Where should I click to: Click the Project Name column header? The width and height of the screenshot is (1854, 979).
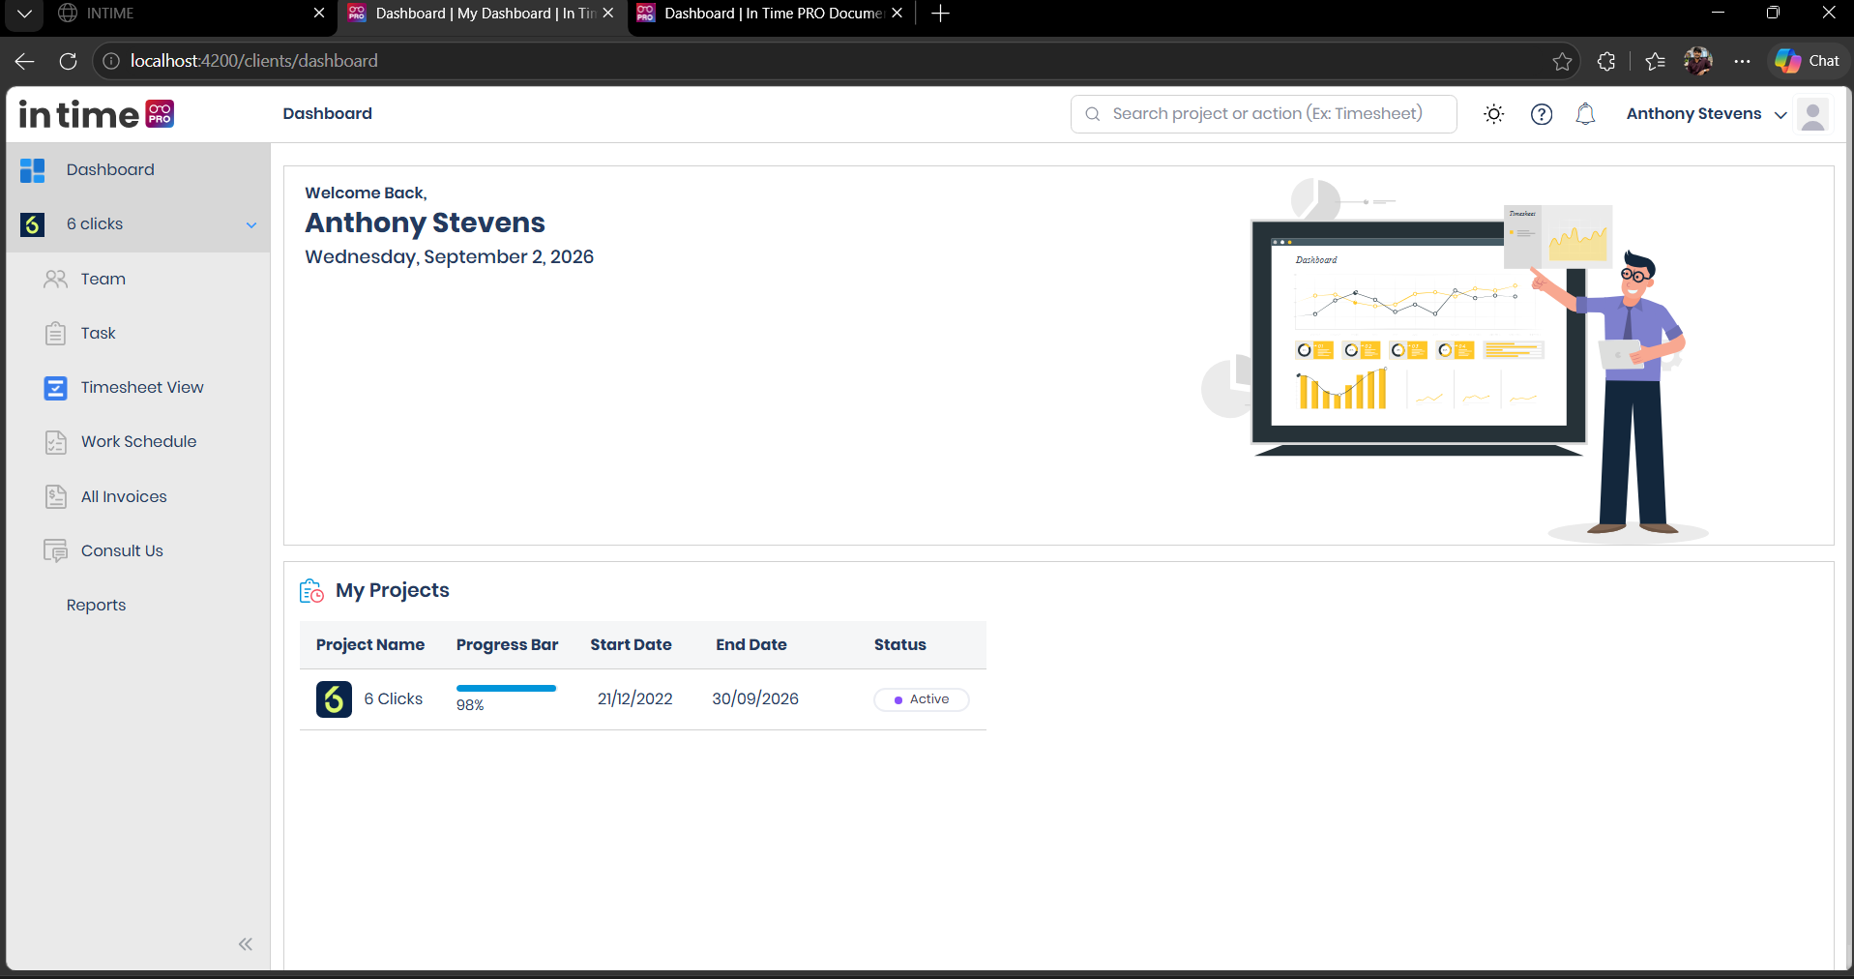370,645
